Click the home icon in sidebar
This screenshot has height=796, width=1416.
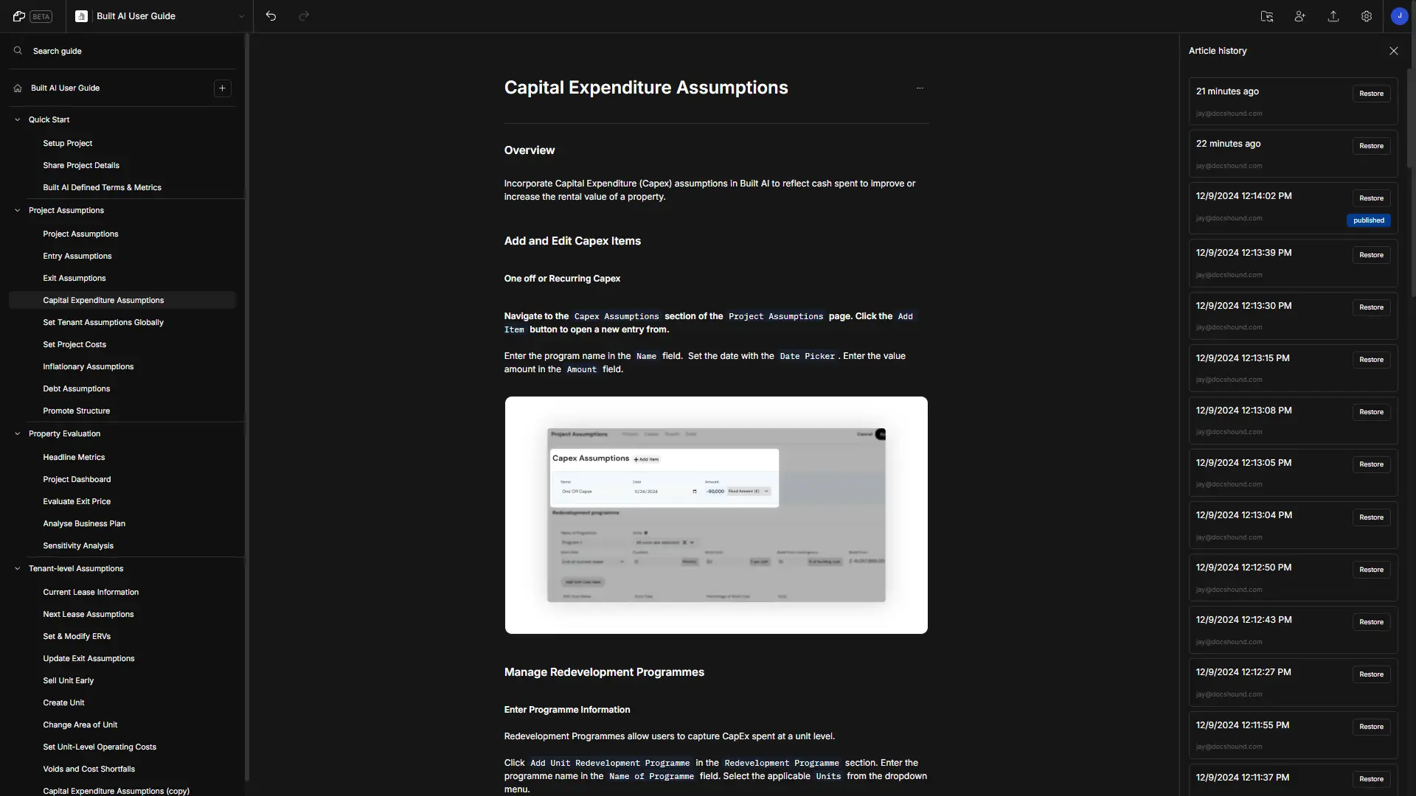pyautogui.click(x=18, y=88)
